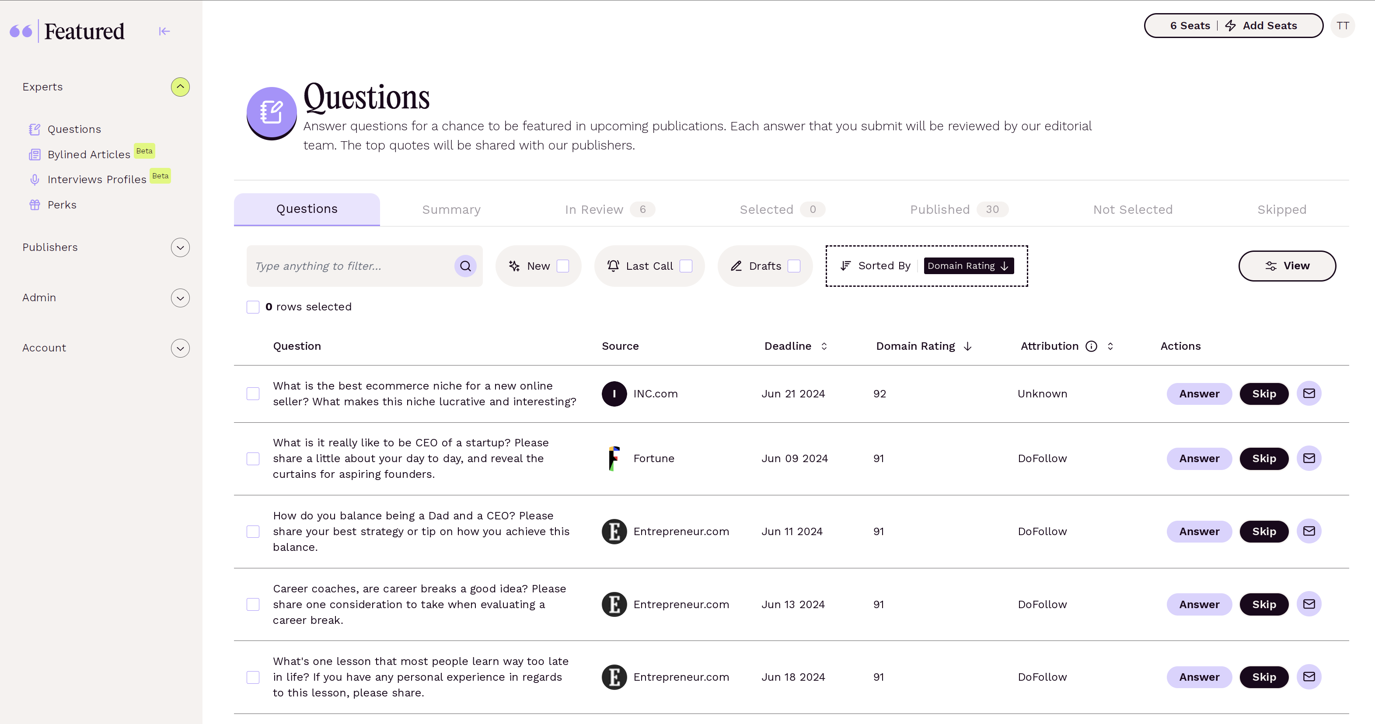Click the Perks gift icon
The width and height of the screenshot is (1375, 724).
[x=35, y=204]
